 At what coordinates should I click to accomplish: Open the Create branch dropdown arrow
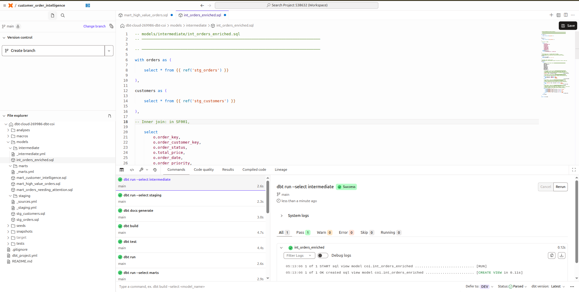pyautogui.click(x=109, y=51)
